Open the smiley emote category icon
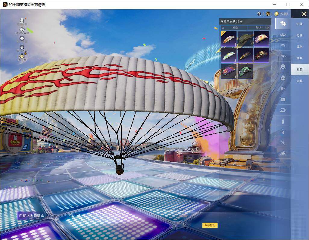Viewport: 309px width, 240px height. pyautogui.click(x=283, y=67)
